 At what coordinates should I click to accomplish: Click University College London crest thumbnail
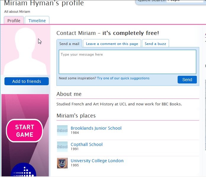[x=62, y=163]
